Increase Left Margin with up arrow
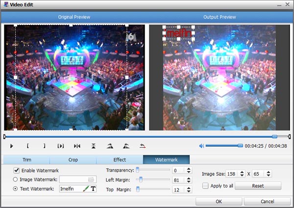294x208 pixels. click(189, 179)
